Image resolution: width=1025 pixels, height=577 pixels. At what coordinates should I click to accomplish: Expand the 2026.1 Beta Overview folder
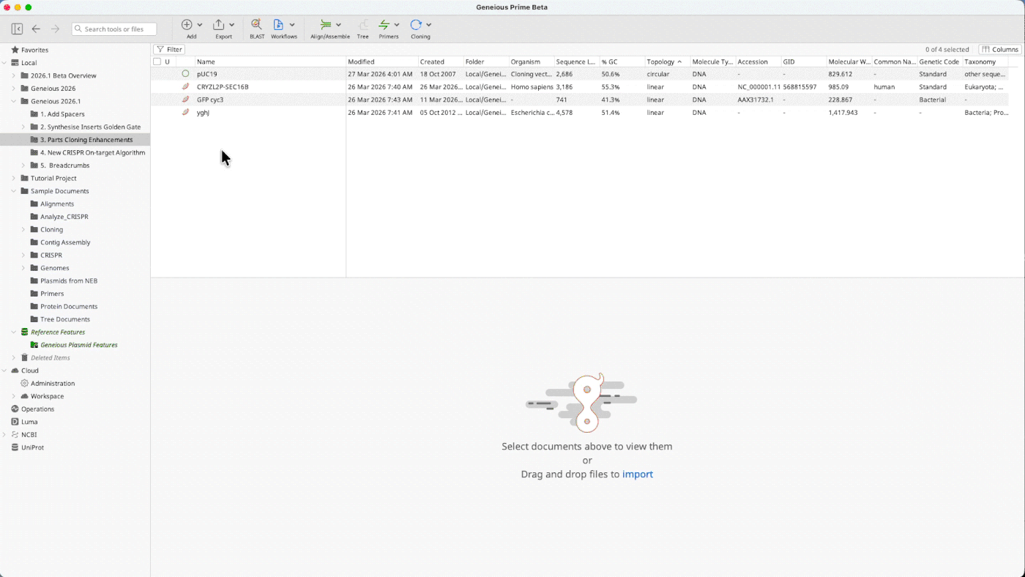14,75
